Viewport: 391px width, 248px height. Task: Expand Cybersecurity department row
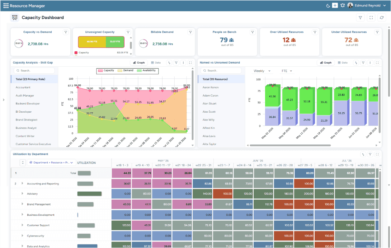[x=23, y=235]
